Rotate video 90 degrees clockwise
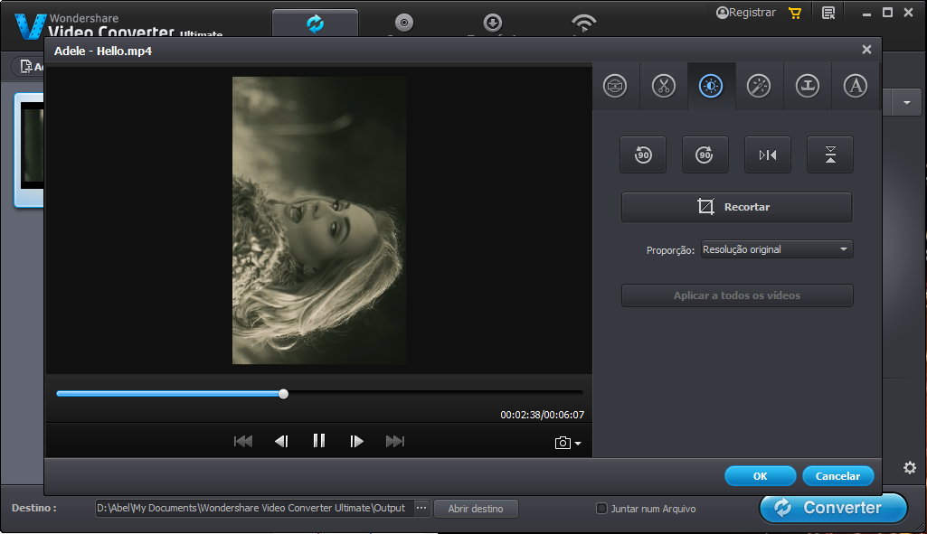Screen dimensions: 927x534 [x=705, y=155]
